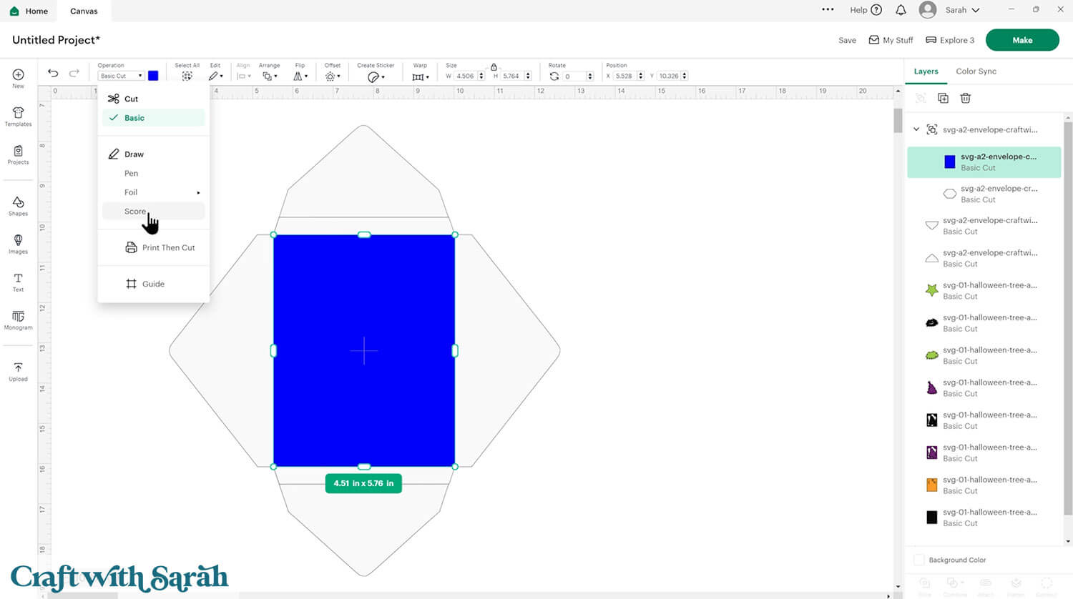Collapse the svg-a2-envelope group layer
1073x599 pixels.
click(x=916, y=129)
